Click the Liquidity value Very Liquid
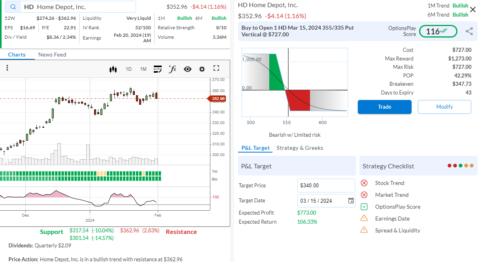 139,18
